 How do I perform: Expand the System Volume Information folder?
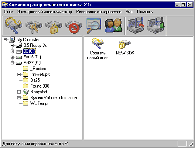(x=19, y=98)
